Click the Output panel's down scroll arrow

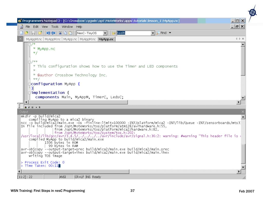pyautogui.click(x=243, y=167)
